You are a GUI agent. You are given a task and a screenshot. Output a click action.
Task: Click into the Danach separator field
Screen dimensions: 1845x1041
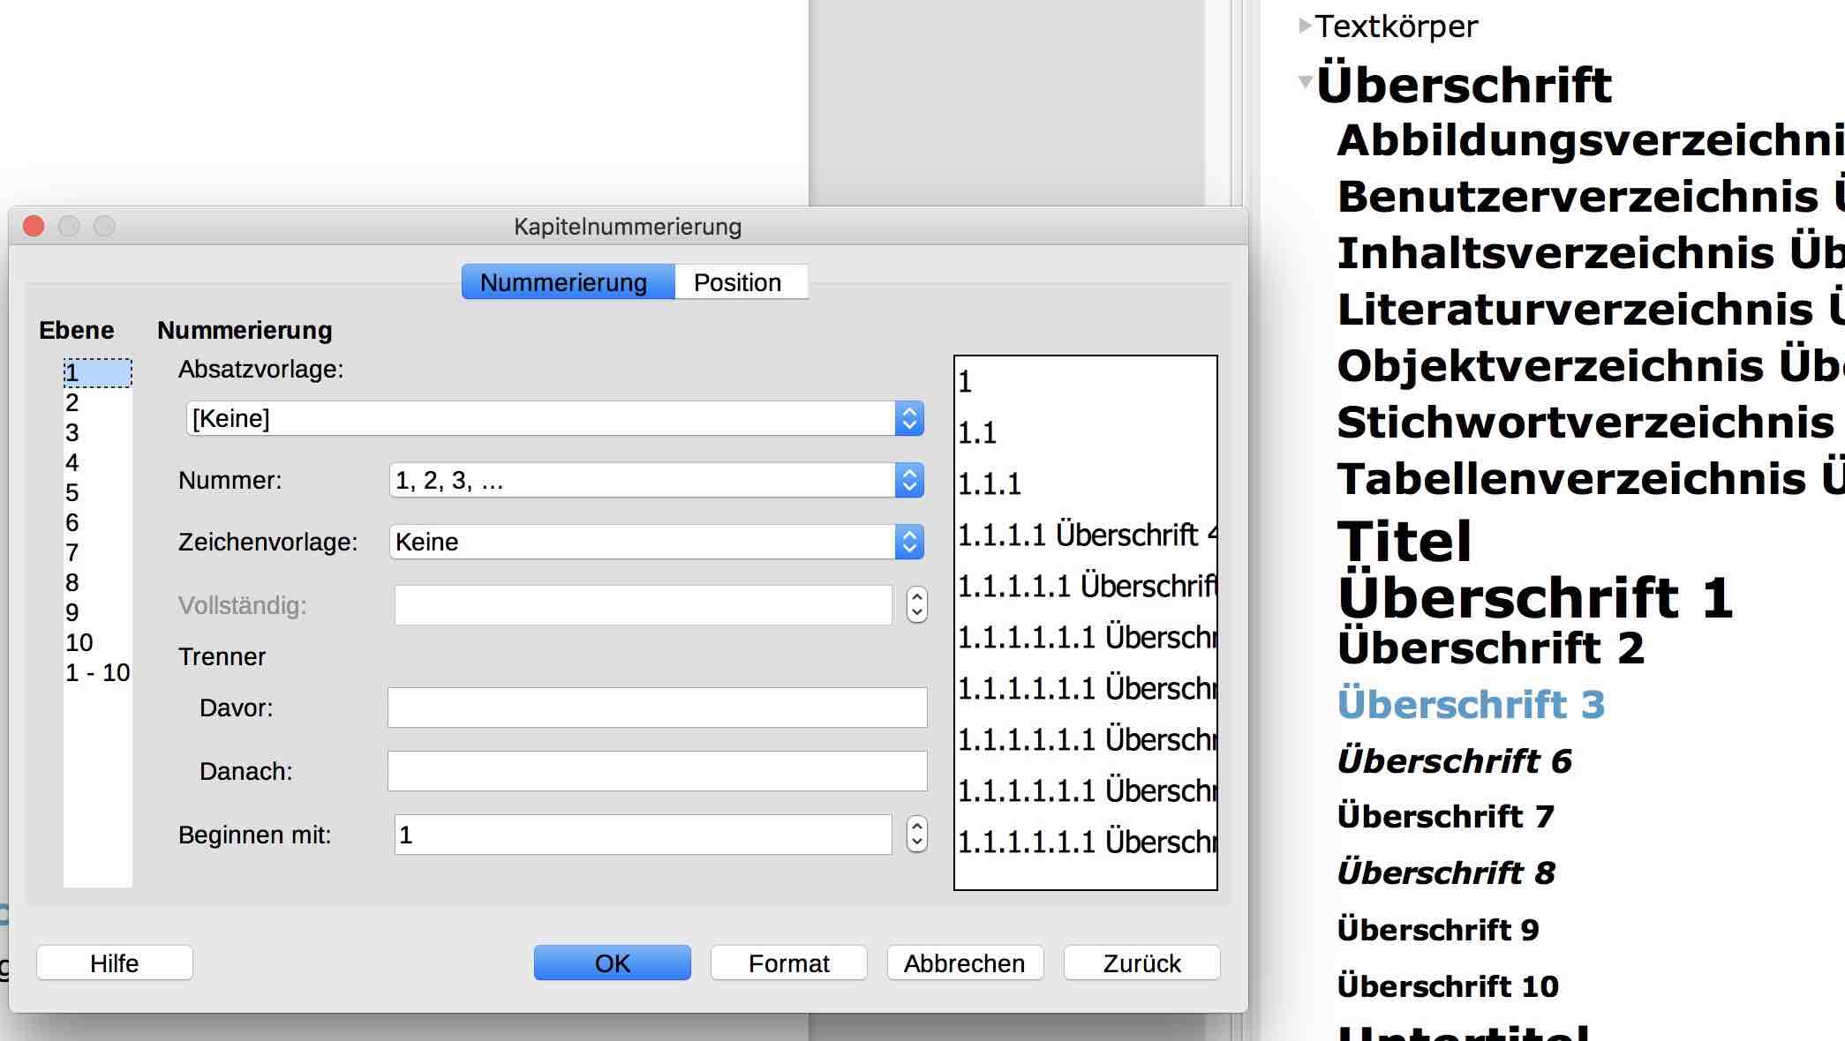(x=657, y=771)
